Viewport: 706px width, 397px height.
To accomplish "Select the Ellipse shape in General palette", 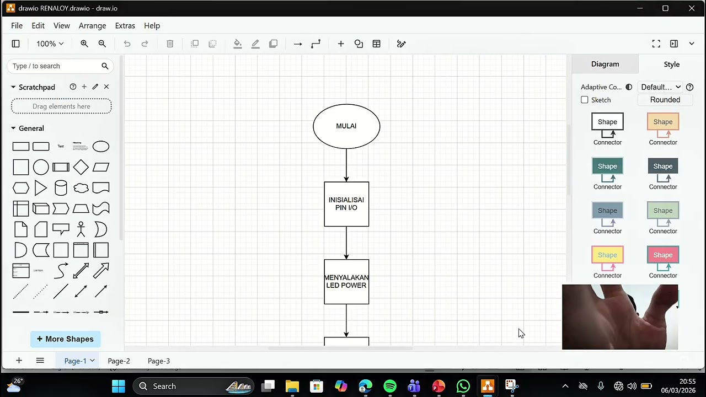I will [x=101, y=146].
